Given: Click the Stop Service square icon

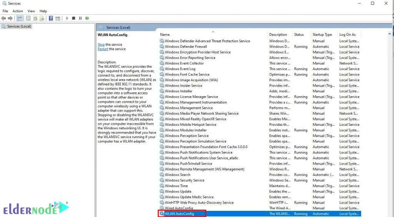Looking at the screenshot, I should (73, 18).
